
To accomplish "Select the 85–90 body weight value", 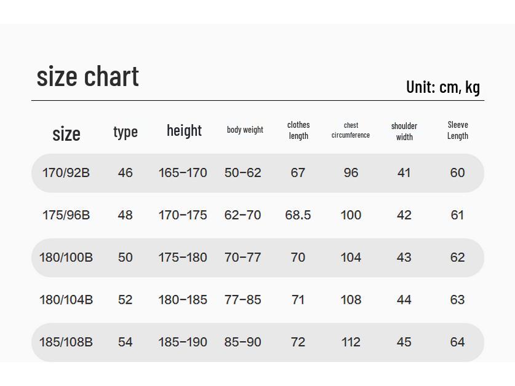I will 243,342.
